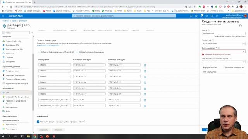
Task: Delete the datalens6 firewall rule
Action: [x=145, y=65]
